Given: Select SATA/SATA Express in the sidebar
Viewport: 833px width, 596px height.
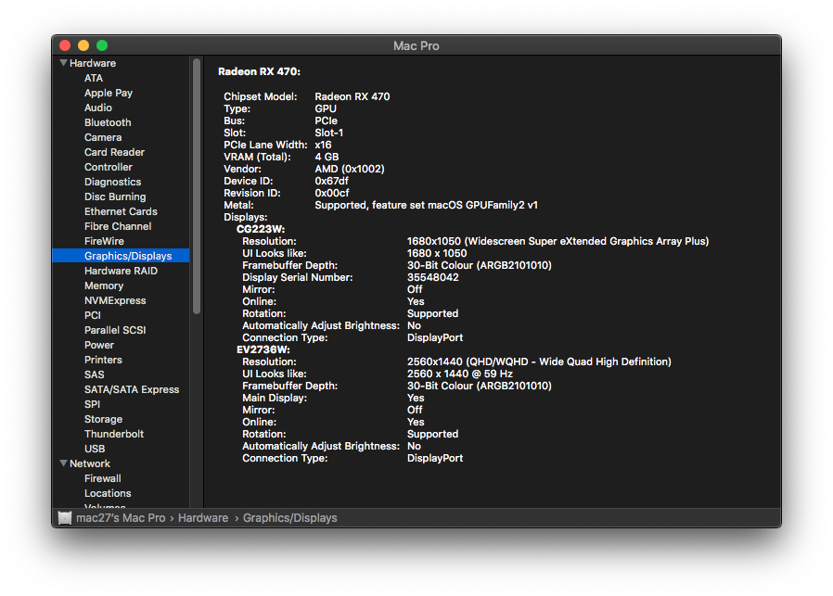Looking at the screenshot, I should point(132,390).
